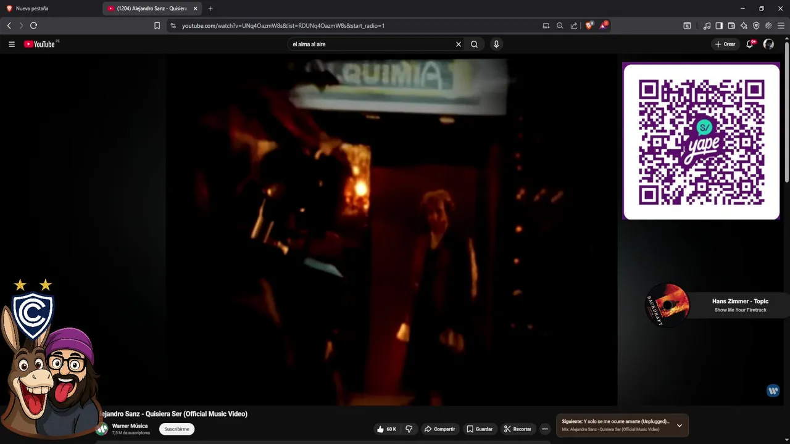Open the Brave Rewards triangle icon
Image resolution: width=790 pixels, height=444 pixels.
tap(604, 25)
